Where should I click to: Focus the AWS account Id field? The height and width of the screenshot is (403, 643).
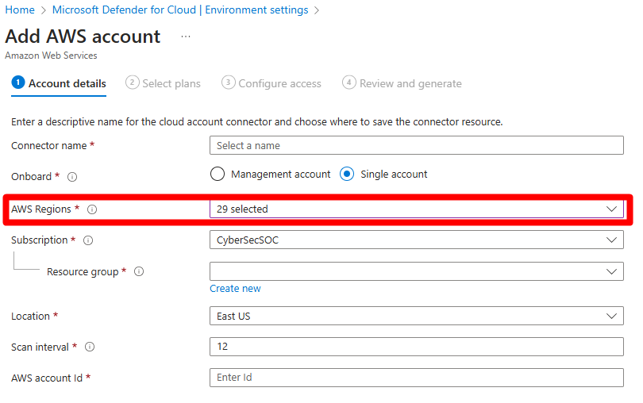click(417, 378)
